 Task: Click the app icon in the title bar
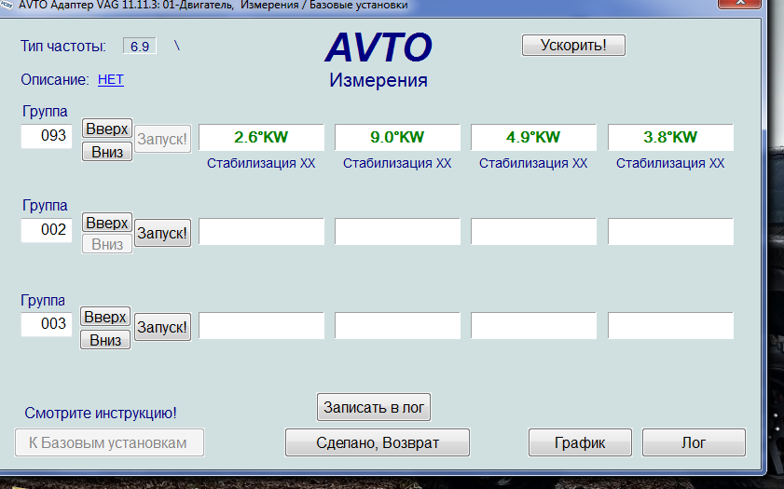pos(7,5)
